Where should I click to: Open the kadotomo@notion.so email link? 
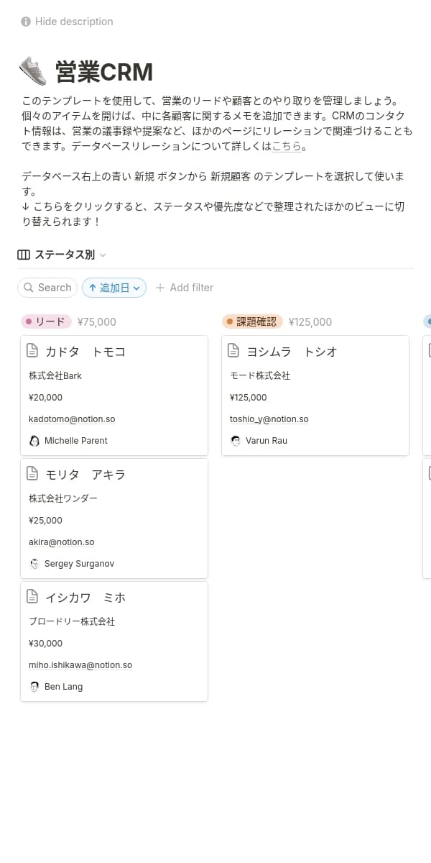point(72,419)
